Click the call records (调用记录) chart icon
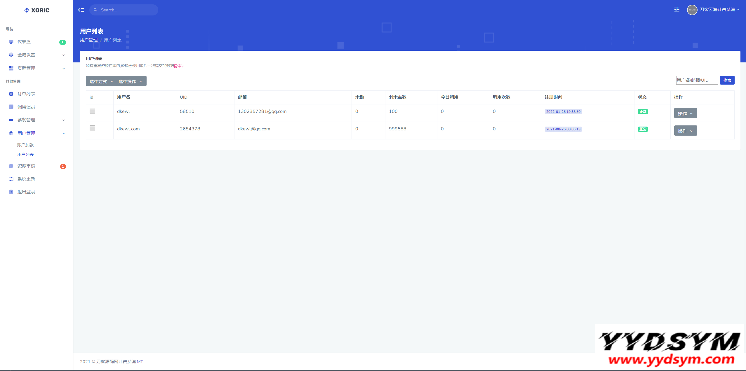The width and height of the screenshot is (746, 371). click(11, 107)
